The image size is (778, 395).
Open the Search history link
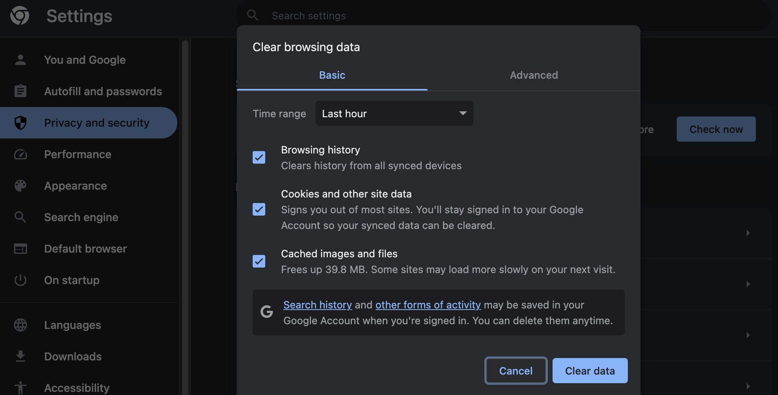pos(317,305)
